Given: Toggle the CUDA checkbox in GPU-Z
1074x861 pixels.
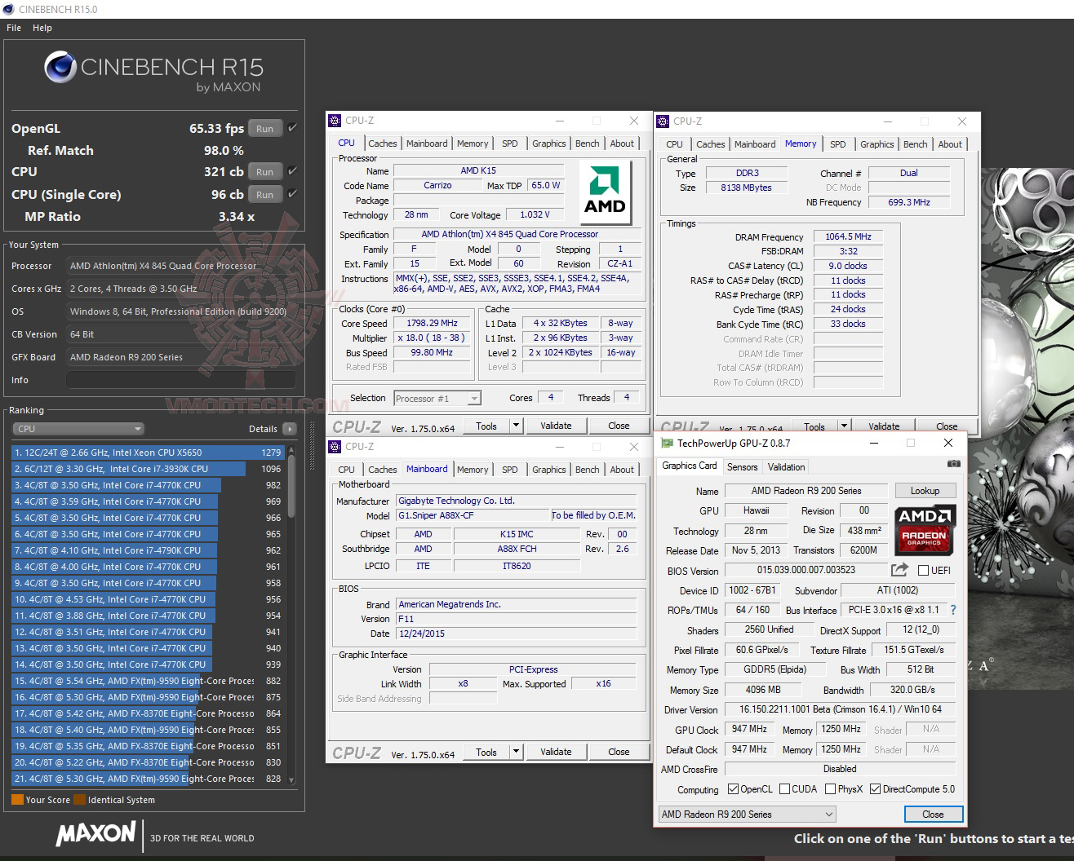Looking at the screenshot, I should (x=784, y=789).
